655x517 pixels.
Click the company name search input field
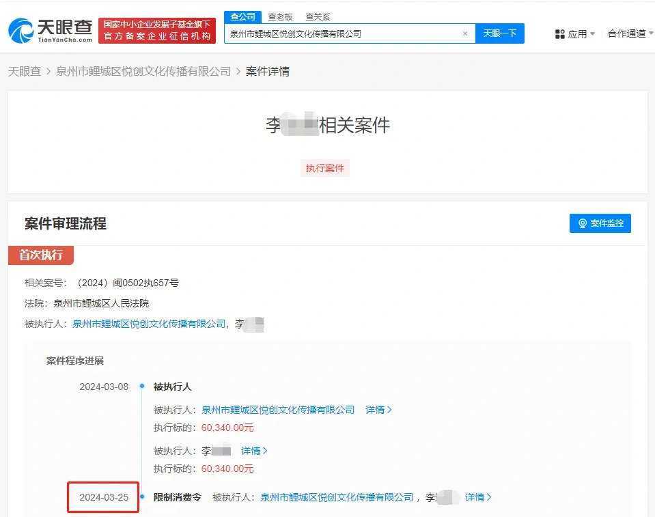click(x=342, y=33)
